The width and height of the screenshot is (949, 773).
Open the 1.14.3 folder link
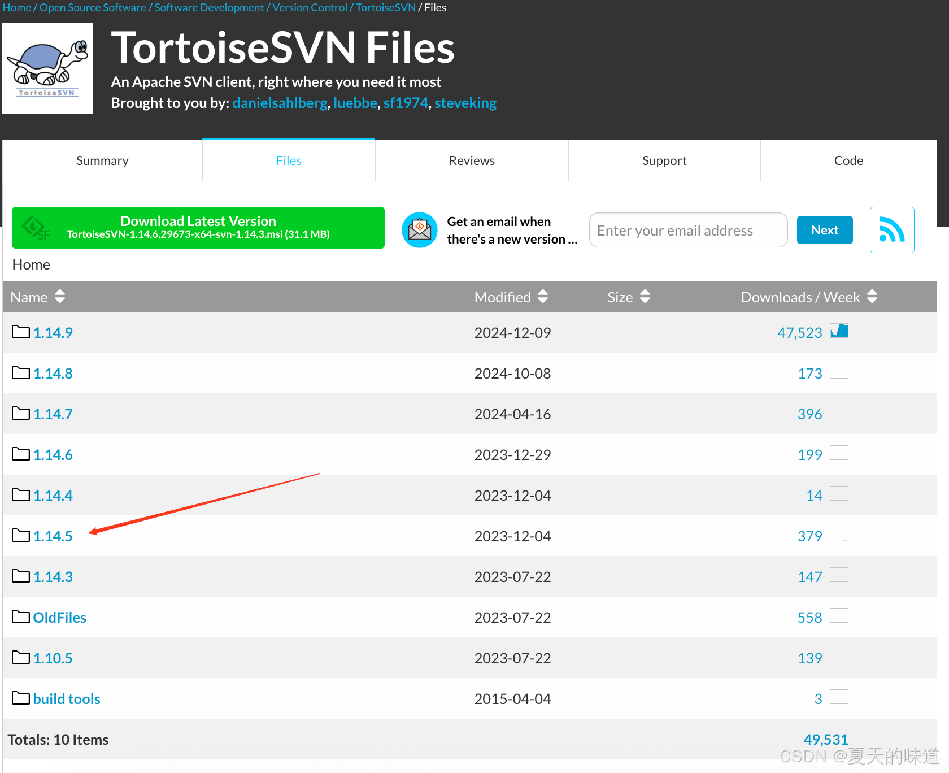[53, 576]
